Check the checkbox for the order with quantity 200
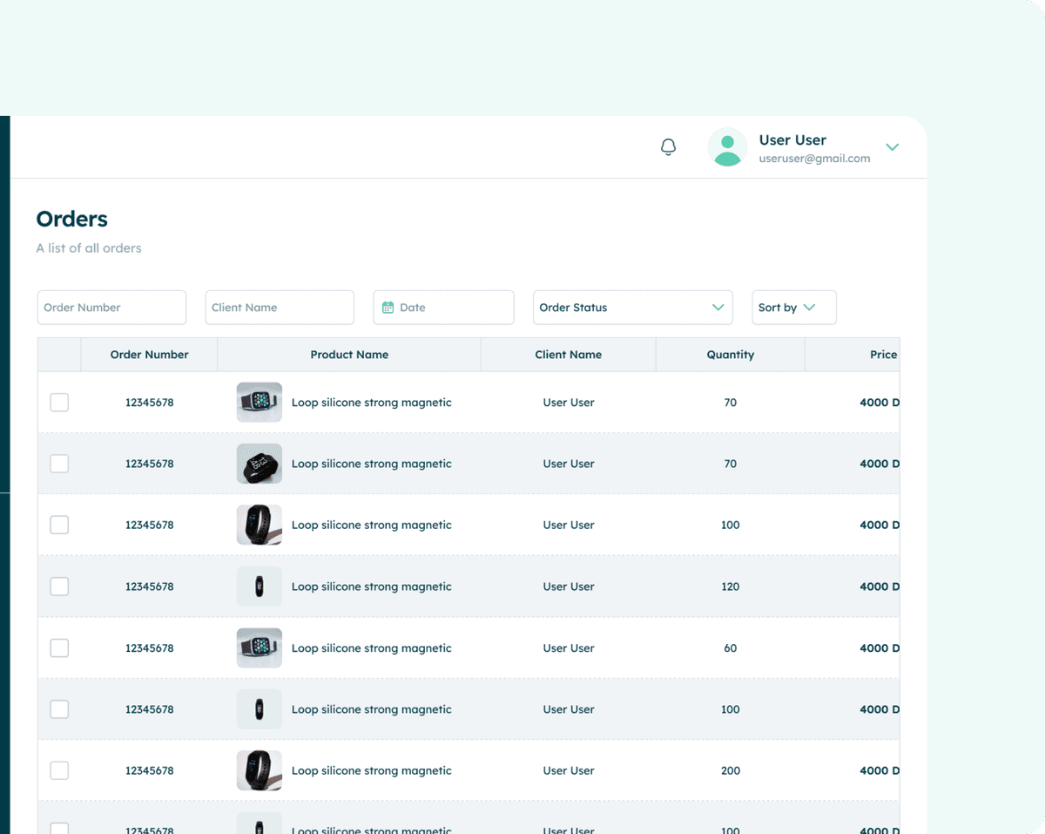 coord(58,770)
